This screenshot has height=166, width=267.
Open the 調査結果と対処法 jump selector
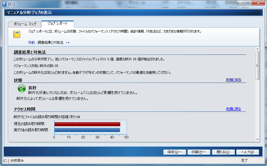pyautogui.click(x=50, y=43)
